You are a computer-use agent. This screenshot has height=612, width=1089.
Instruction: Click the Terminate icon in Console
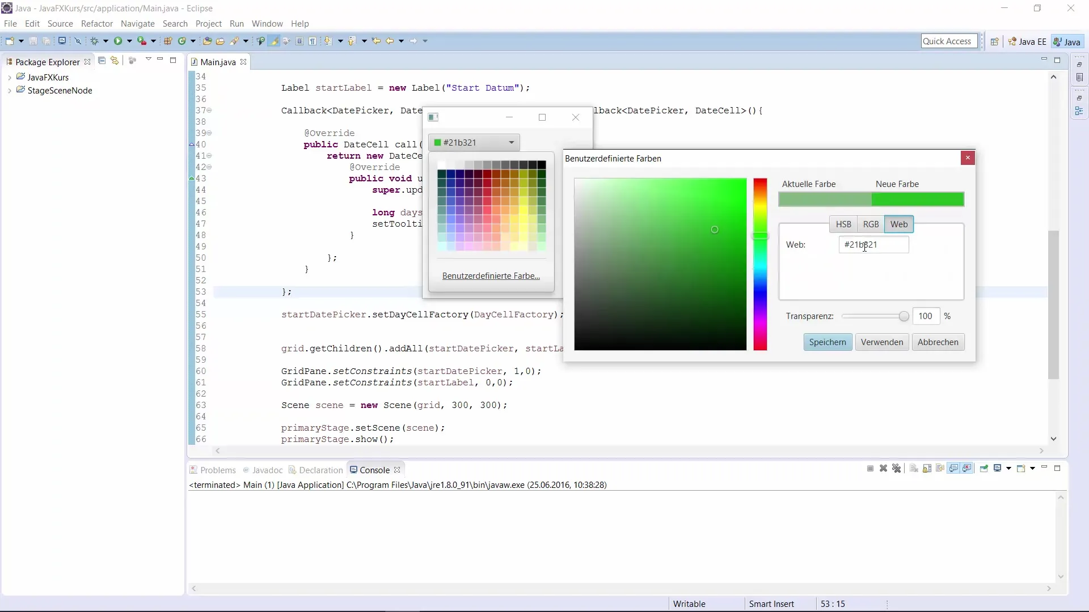[x=871, y=469]
